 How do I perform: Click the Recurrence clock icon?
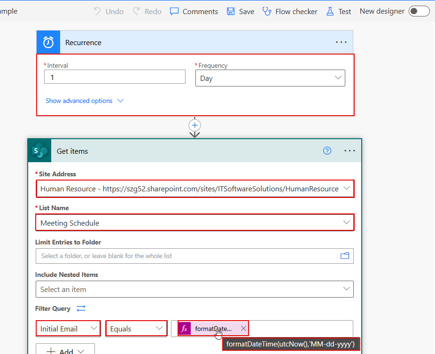pos(48,42)
